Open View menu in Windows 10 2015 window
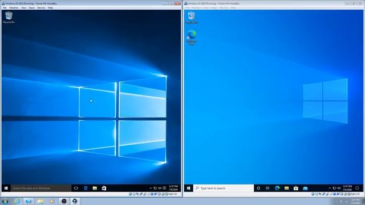The image size is (365, 205). 23,7
